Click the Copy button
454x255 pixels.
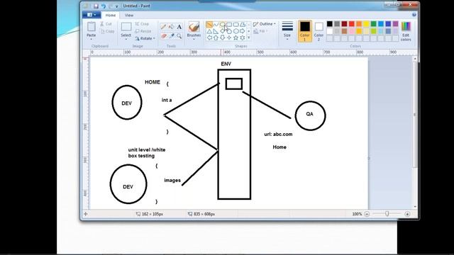click(107, 31)
